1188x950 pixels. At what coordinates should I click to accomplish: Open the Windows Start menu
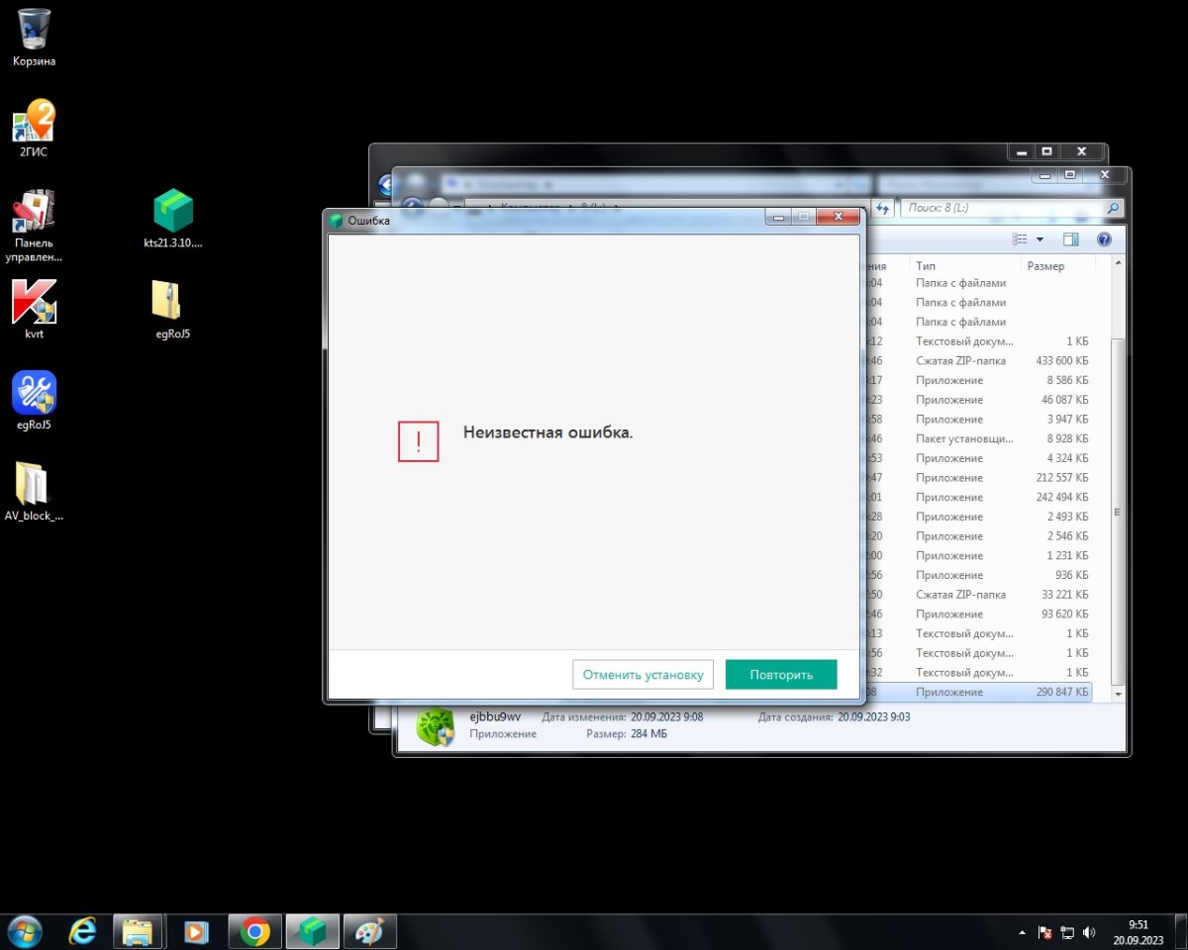24,931
